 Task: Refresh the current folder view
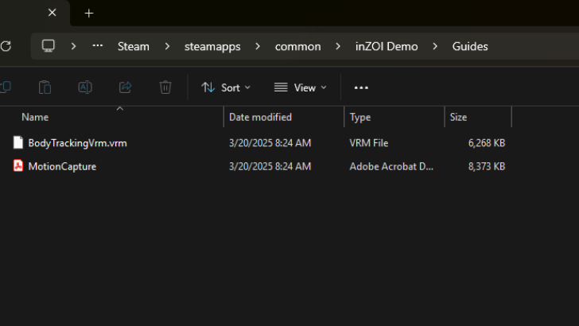pos(6,46)
